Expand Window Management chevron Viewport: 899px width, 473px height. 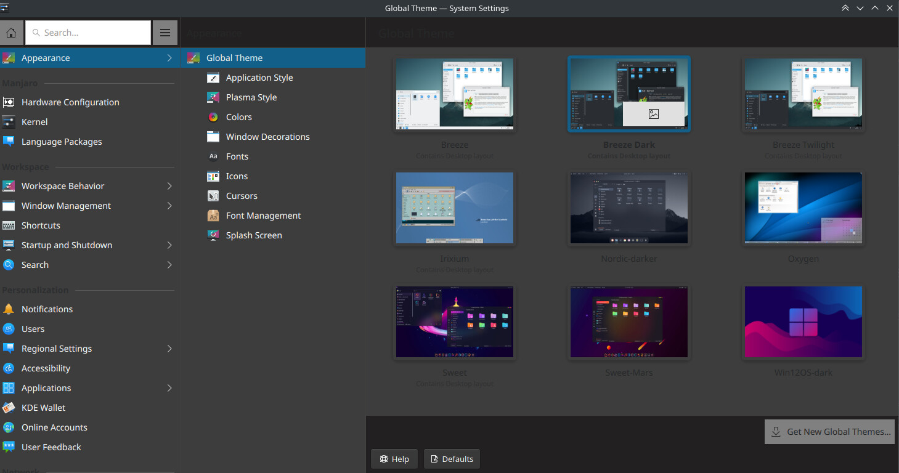[169, 206]
